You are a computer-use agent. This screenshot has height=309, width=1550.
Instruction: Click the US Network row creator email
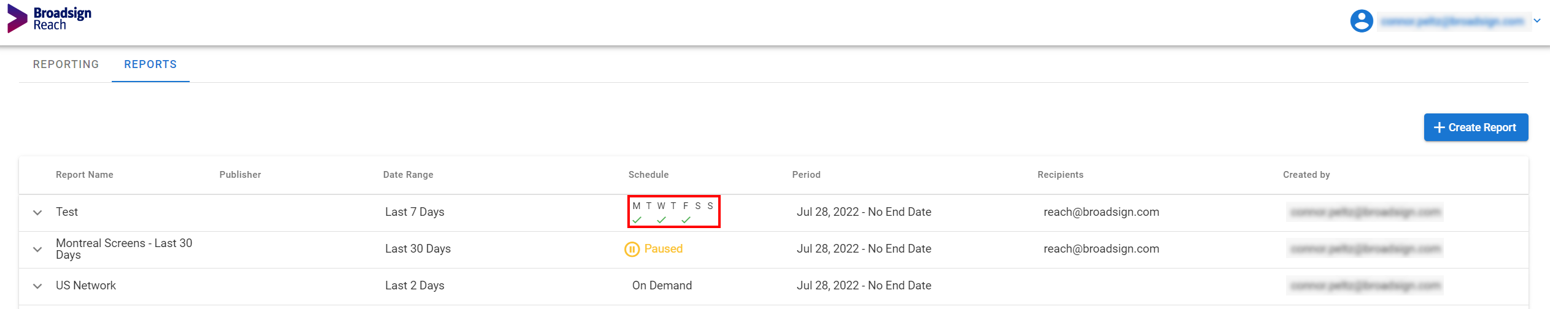click(1365, 286)
